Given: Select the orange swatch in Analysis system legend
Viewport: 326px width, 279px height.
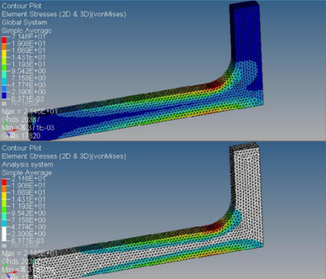Looking at the screenshot, I should [x=4, y=189].
